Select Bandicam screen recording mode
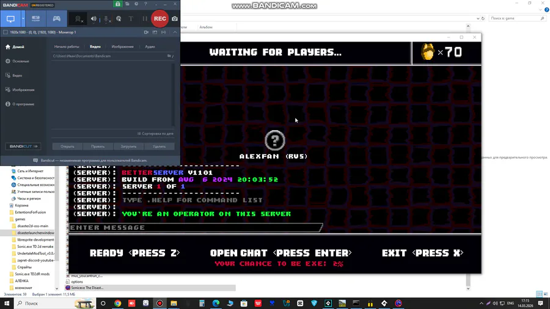The height and width of the screenshot is (309, 550). coord(10,19)
